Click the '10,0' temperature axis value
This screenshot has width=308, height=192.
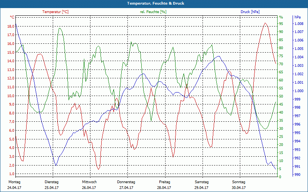pyautogui.click(x=11, y=96)
